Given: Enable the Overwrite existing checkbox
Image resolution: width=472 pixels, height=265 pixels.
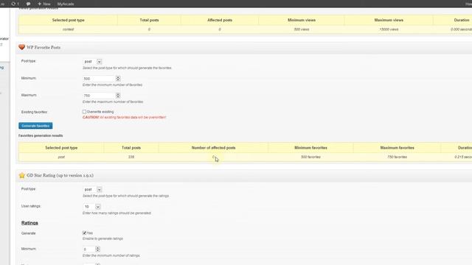Looking at the screenshot, I should click(84, 111).
